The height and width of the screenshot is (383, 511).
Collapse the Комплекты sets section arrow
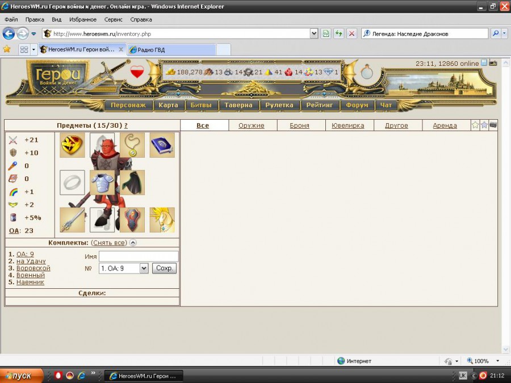(133, 243)
